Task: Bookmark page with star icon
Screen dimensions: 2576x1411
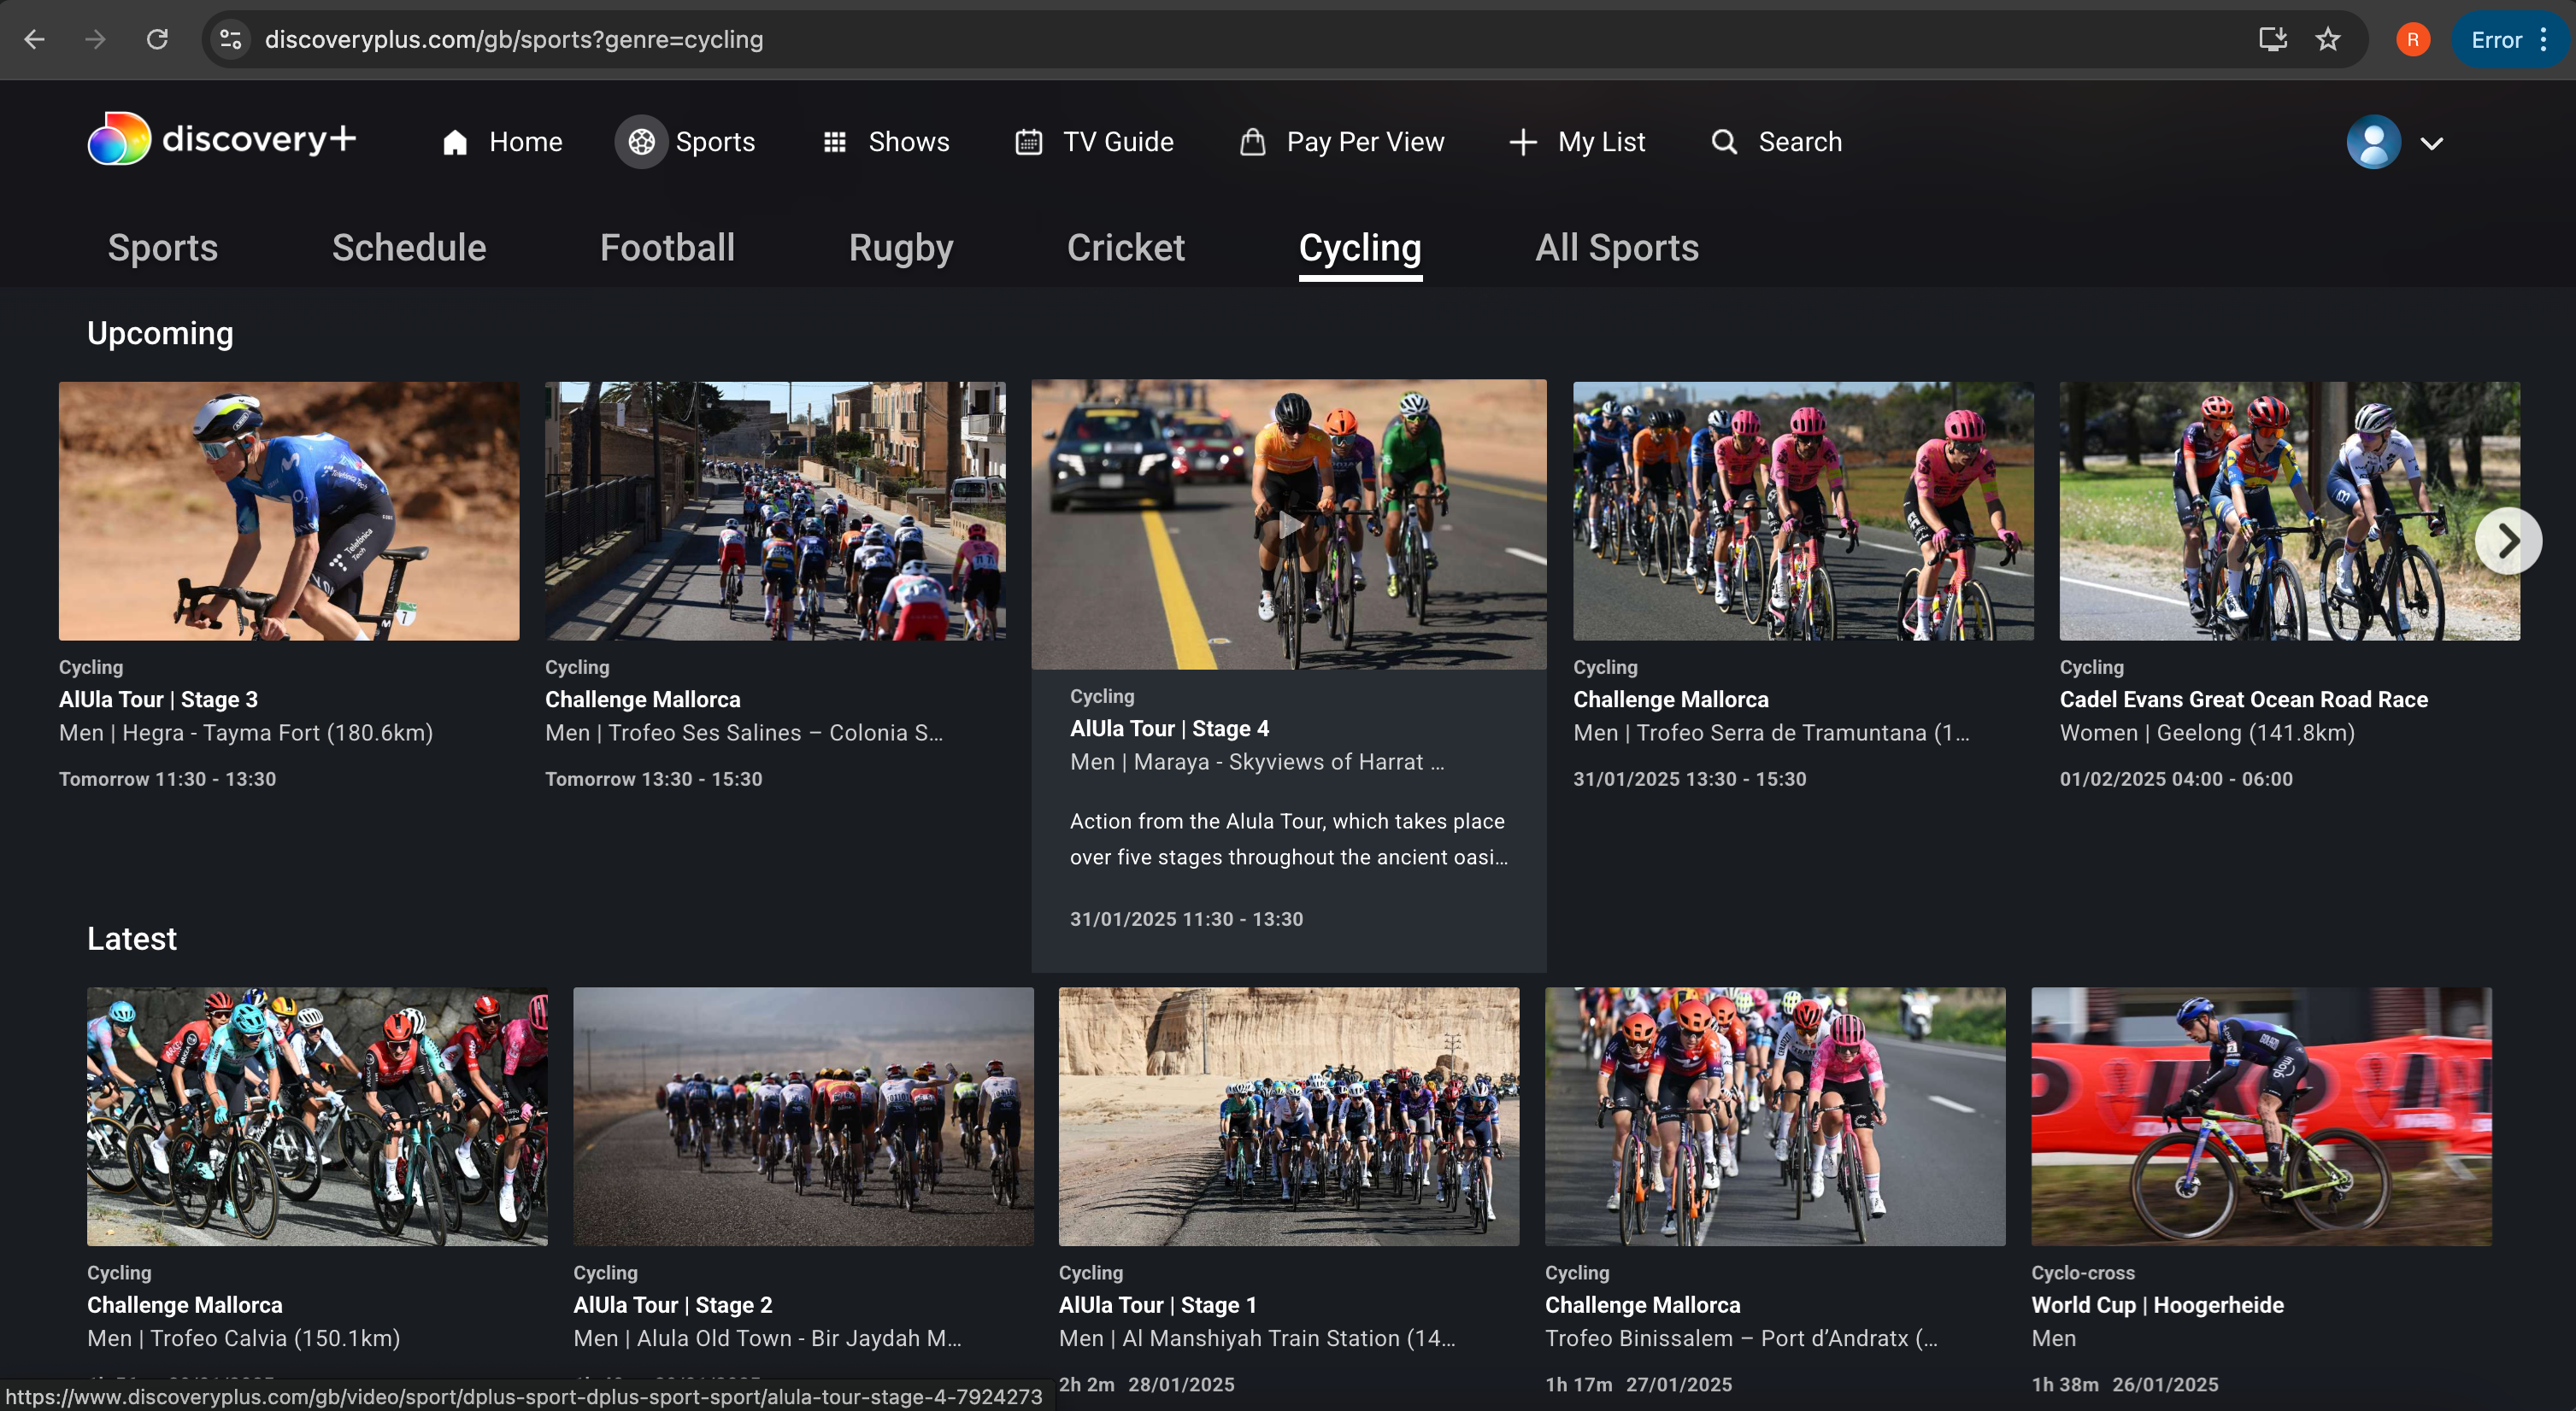Action: pyautogui.click(x=2328, y=39)
